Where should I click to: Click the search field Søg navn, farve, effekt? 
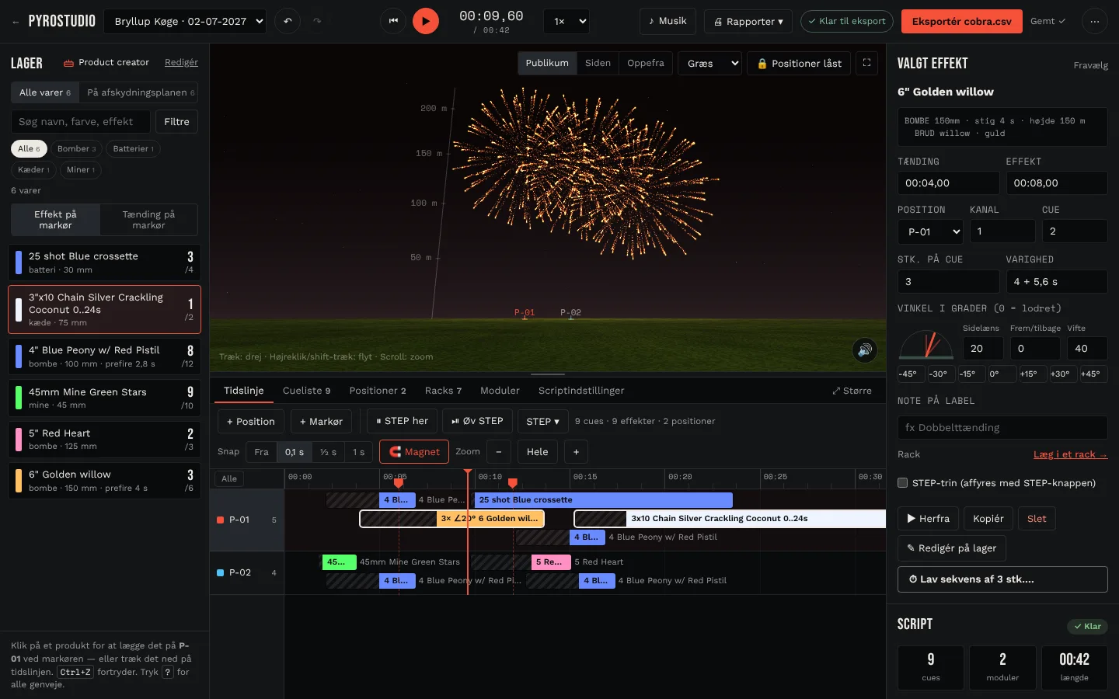coord(81,122)
